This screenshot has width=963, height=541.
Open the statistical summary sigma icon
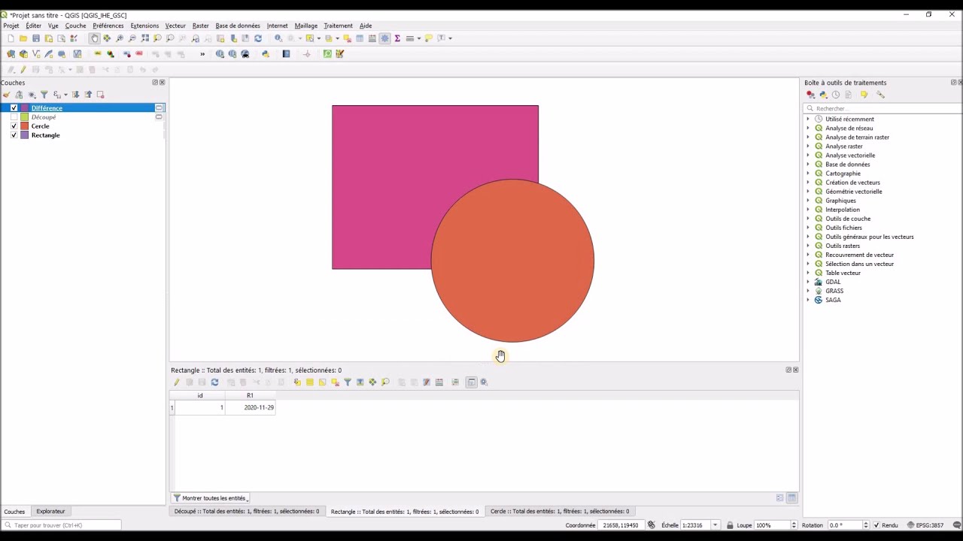click(397, 38)
